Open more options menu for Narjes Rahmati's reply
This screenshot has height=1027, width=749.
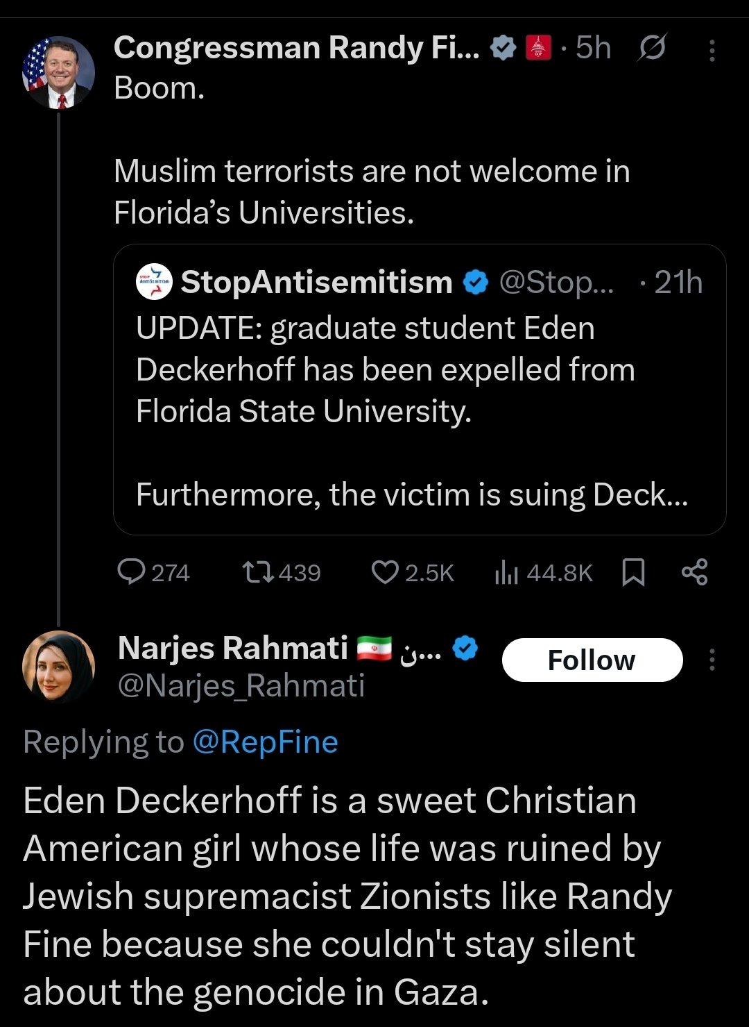coord(712,660)
